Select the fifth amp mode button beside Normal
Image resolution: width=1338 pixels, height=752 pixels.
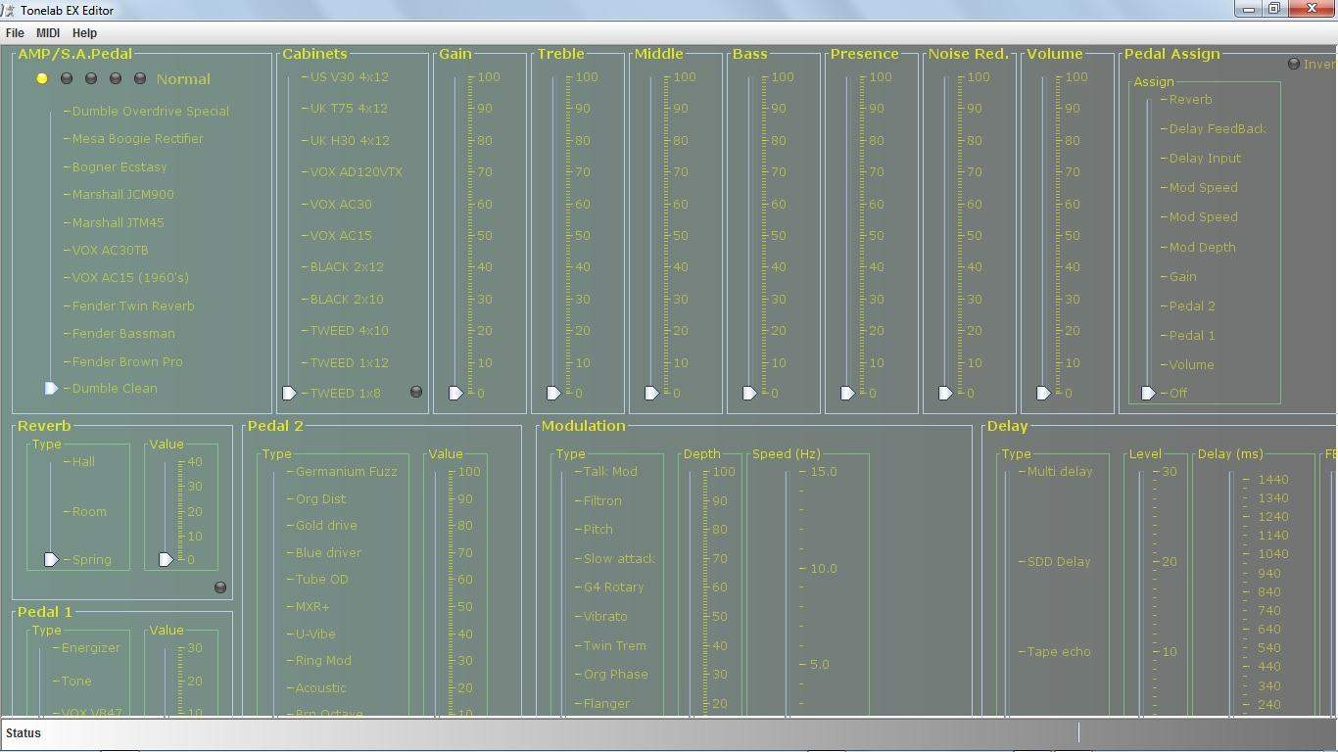pyautogui.click(x=140, y=78)
